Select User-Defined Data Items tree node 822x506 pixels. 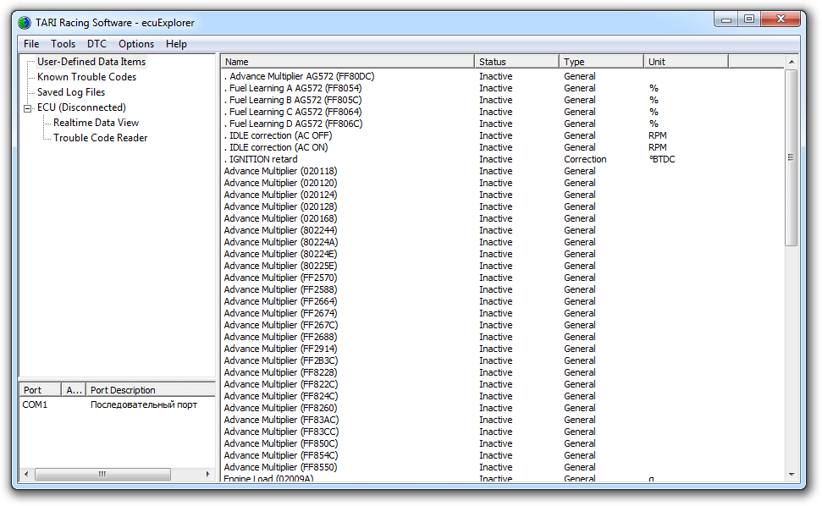pos(91,62)
